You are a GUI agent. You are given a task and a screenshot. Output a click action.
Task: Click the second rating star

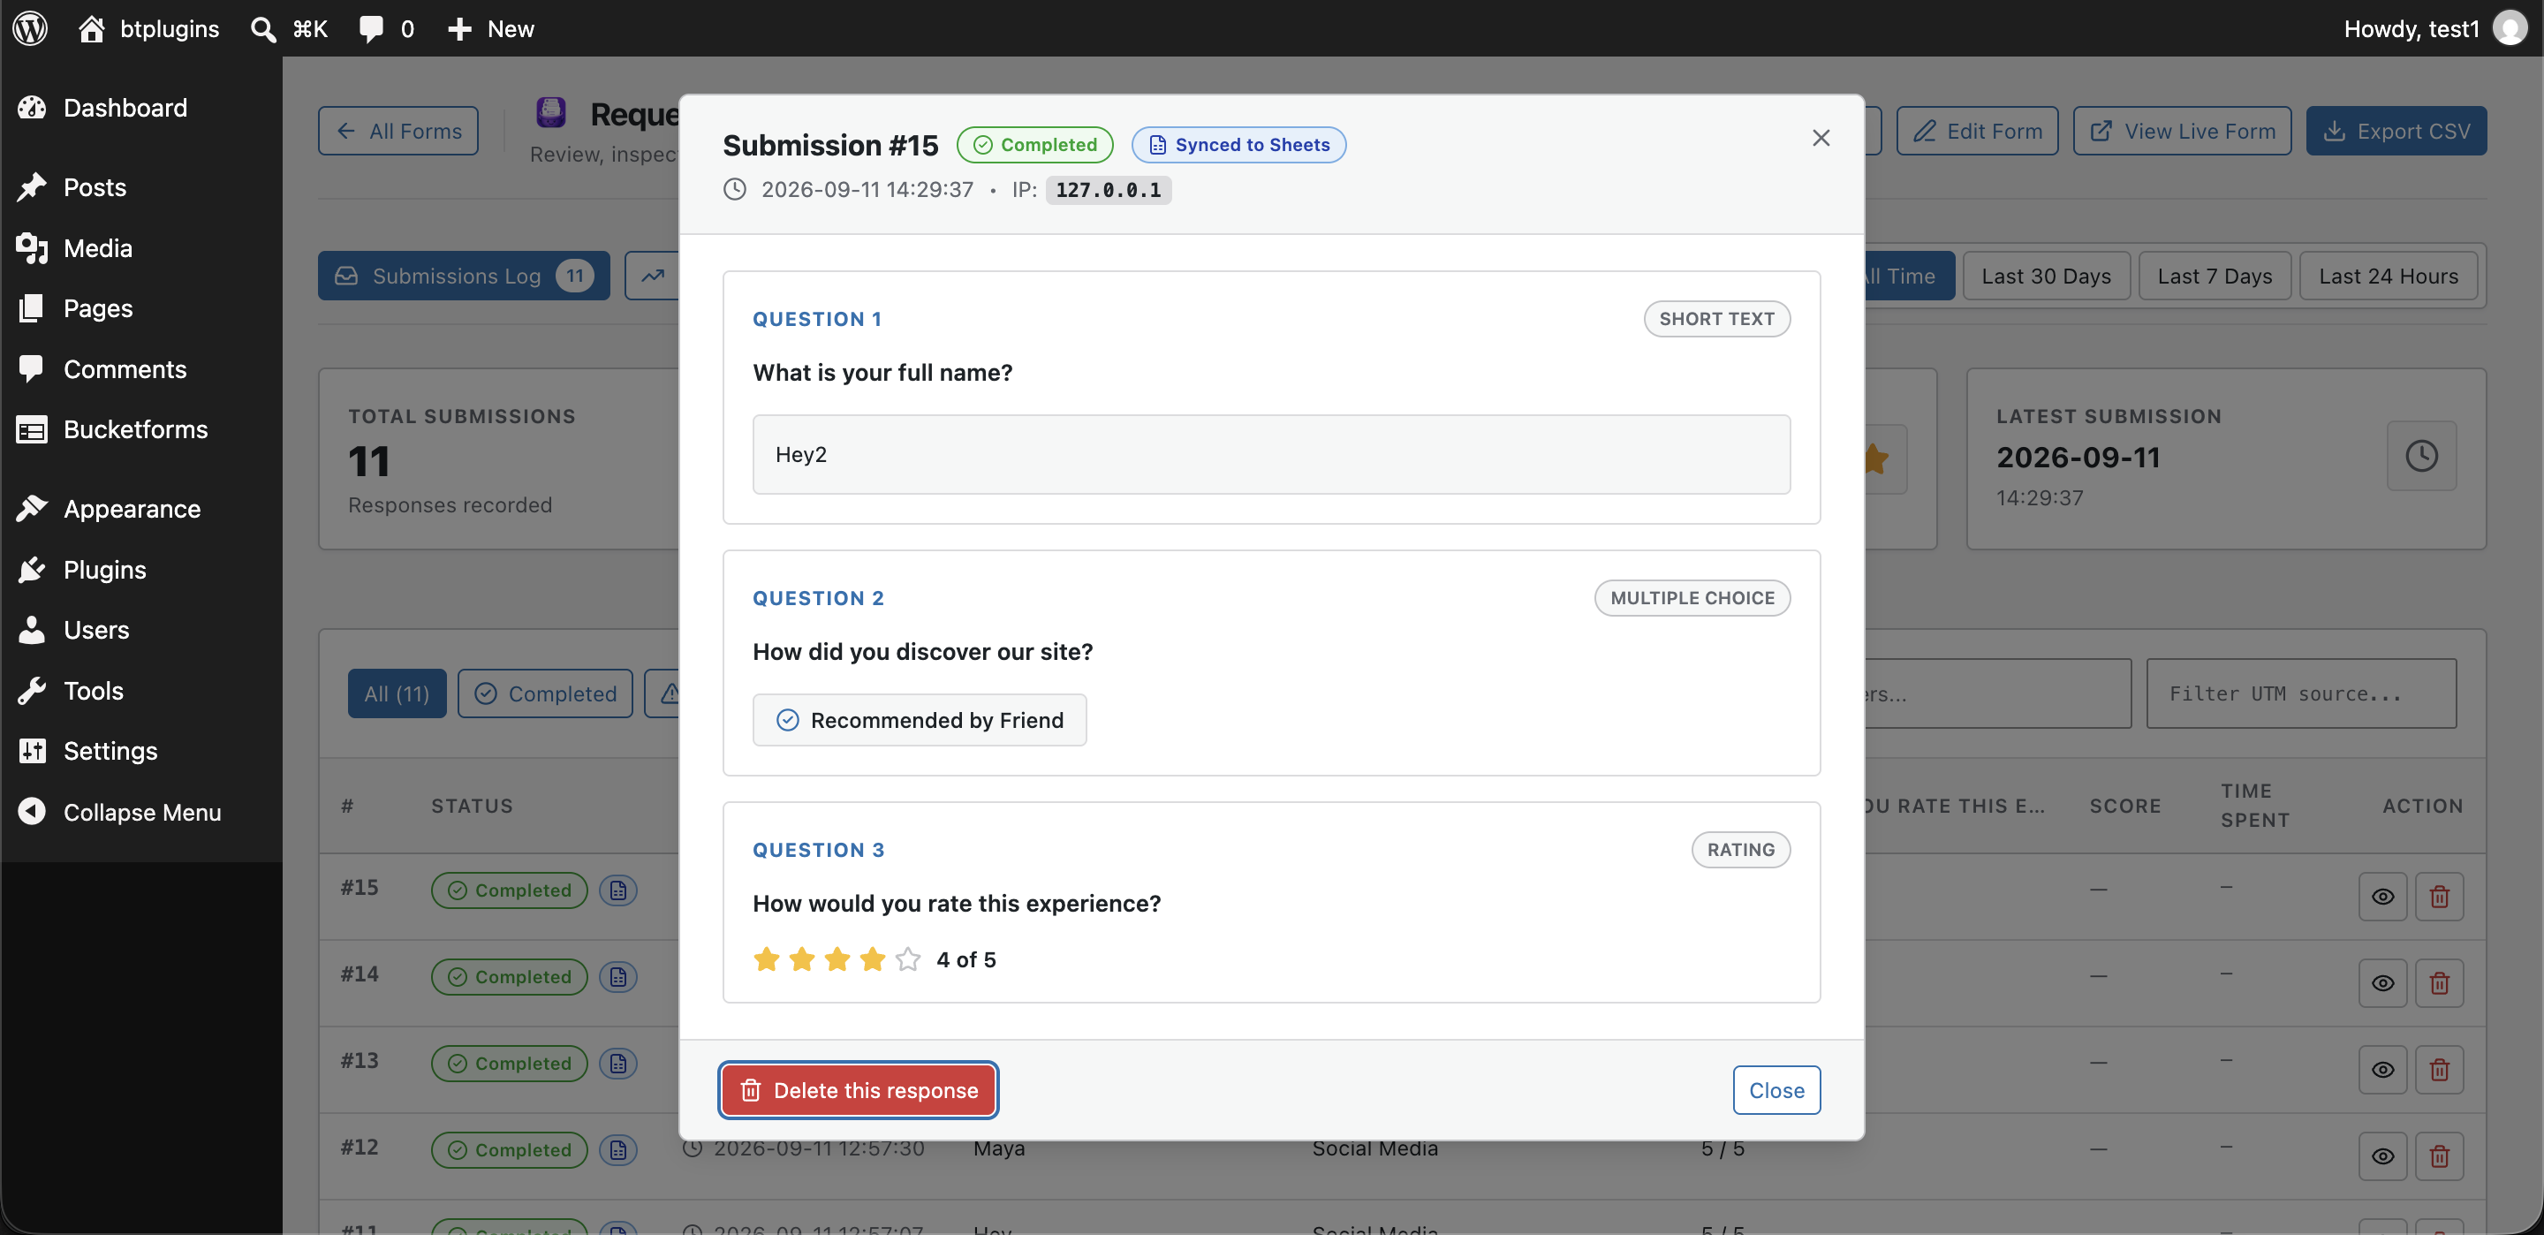tap(802, 959)
